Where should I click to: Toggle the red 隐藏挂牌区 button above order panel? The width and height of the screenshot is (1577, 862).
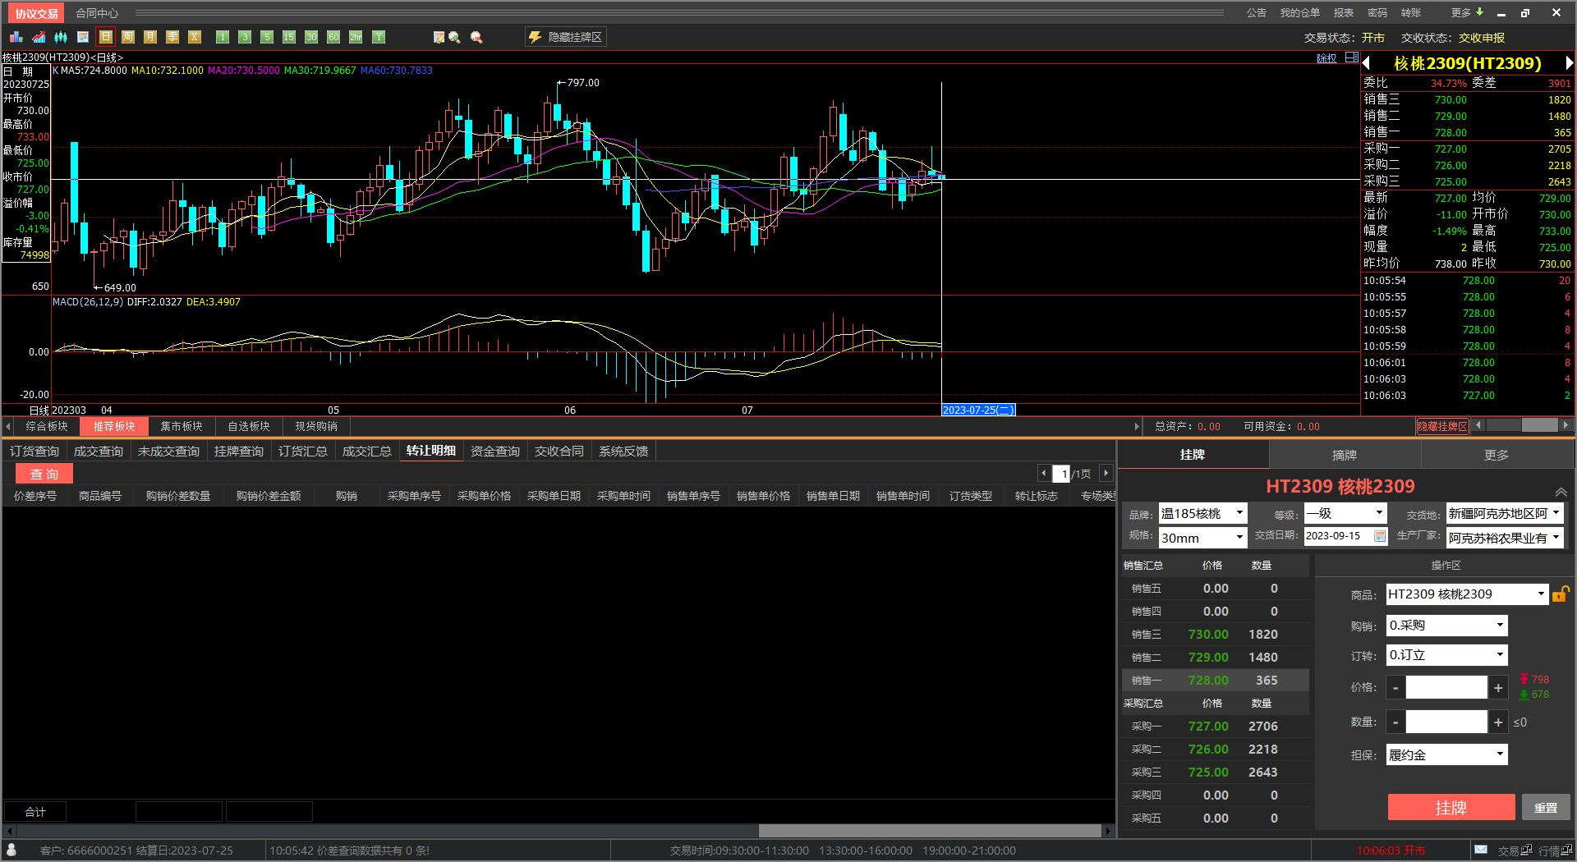tap(1442, 426)
